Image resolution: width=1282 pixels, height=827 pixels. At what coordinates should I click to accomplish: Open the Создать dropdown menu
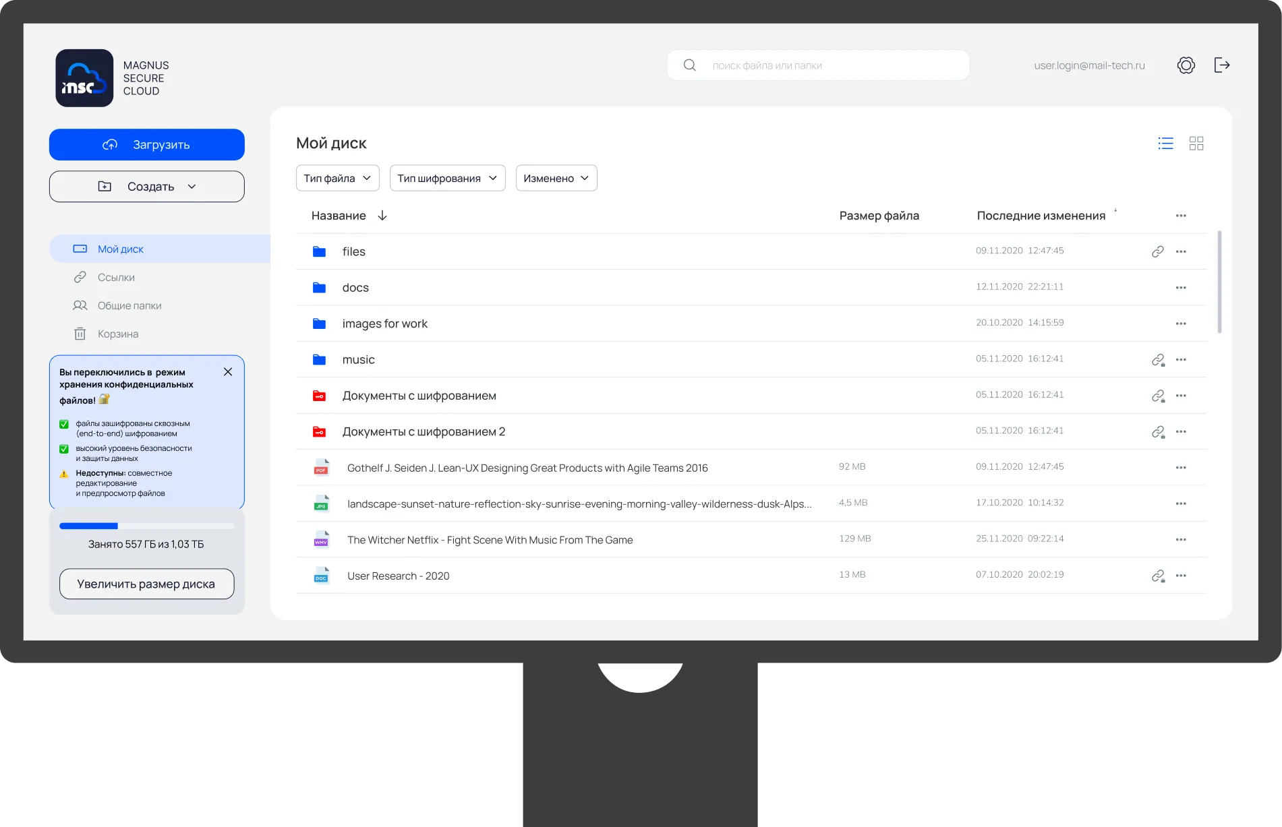[x=146, y=186]
